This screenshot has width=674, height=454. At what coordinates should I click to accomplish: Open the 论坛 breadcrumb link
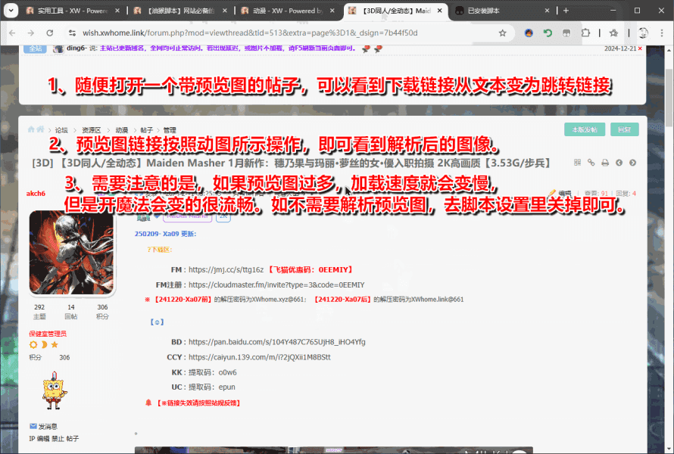point(61,129)
